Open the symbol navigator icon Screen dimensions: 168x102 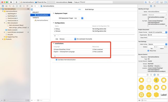click(6, 6)
